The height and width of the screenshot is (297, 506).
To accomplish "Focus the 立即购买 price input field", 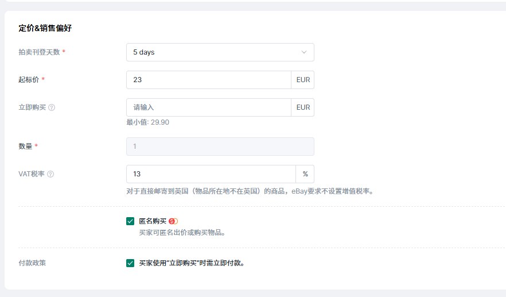I will [x=208, y=107].
